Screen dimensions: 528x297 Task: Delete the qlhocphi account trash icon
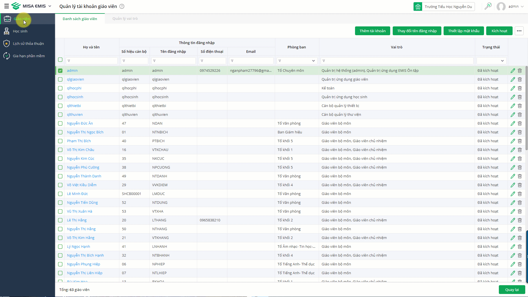[520, 88]
